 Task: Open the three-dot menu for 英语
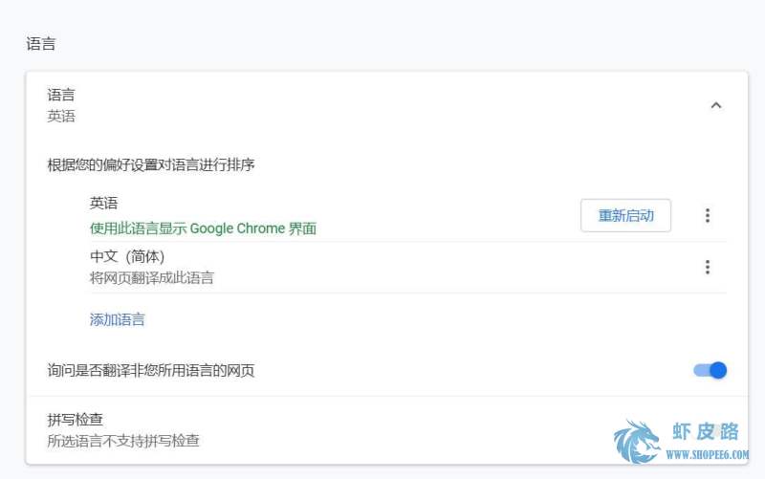pyautogui.click(x=708, y=216)
